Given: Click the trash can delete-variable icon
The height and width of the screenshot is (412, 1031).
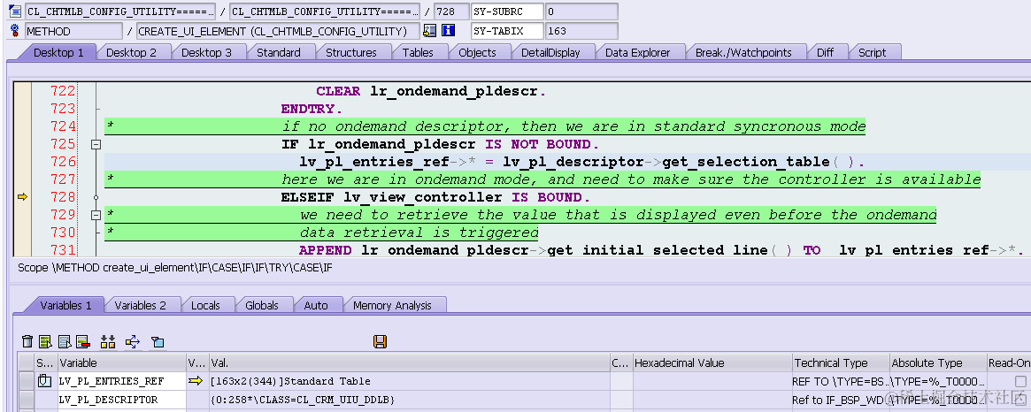Looking at the screenshot, I should 27,341.
